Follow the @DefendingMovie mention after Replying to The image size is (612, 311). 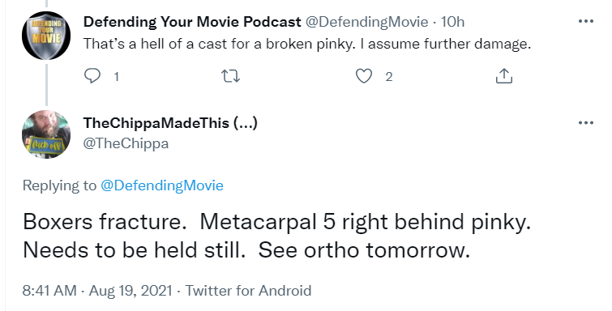[x=162, y=185]
